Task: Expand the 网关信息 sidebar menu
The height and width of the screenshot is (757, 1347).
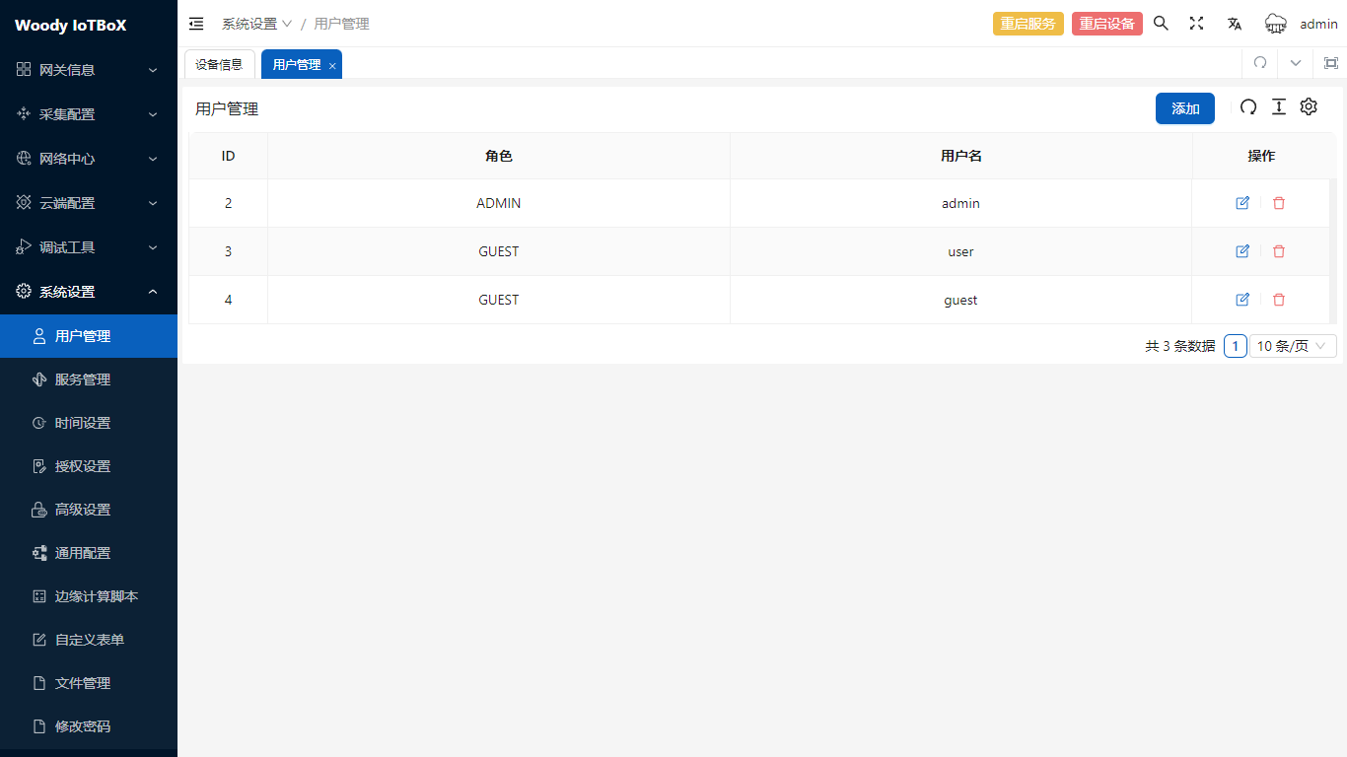Action: (89, 70)
